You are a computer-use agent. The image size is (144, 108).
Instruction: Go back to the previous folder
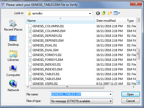98,13
